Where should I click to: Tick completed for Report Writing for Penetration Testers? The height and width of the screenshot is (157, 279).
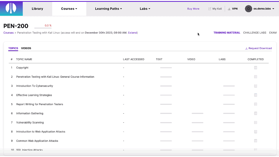(x=255, y=104)
